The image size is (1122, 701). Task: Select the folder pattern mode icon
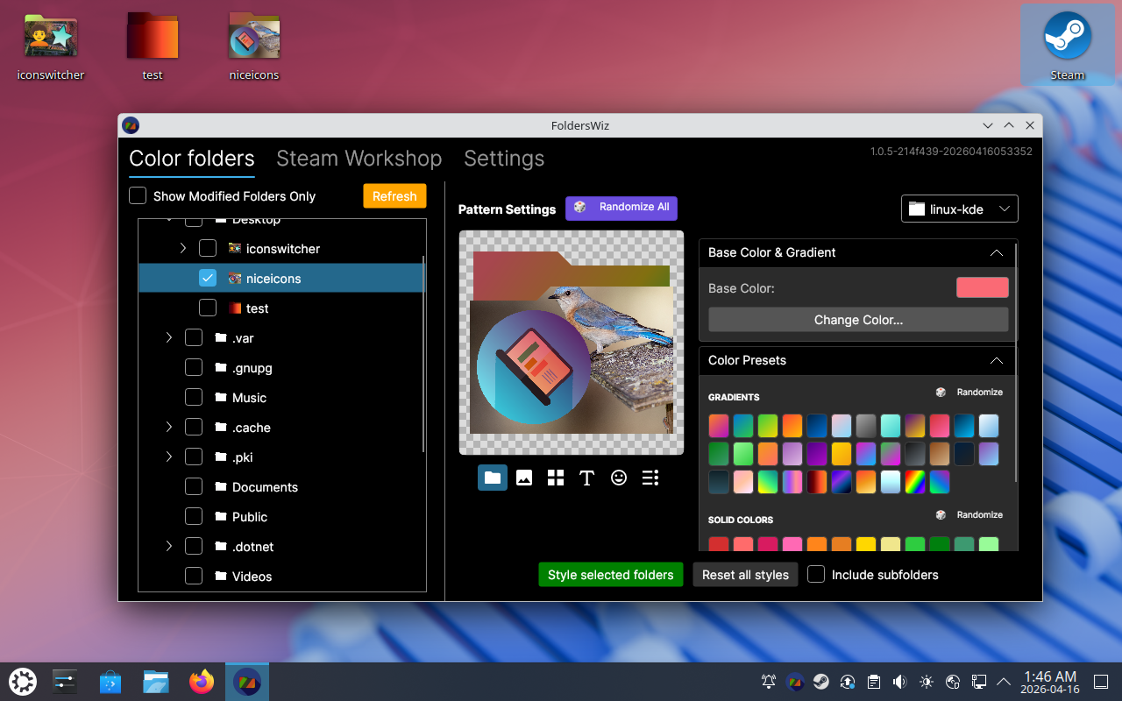[493, 478]
